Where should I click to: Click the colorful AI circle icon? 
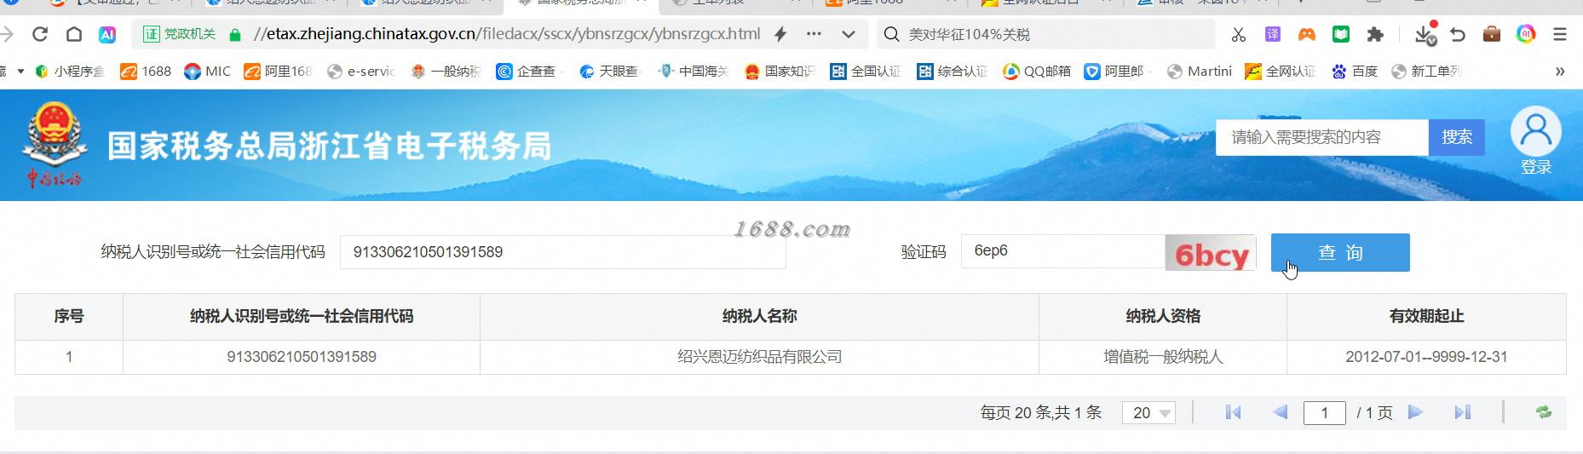tap(1526, 34)
